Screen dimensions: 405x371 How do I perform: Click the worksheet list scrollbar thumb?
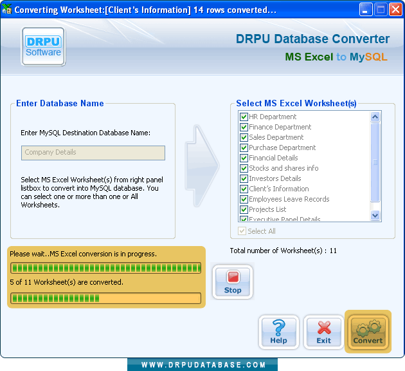375,162
